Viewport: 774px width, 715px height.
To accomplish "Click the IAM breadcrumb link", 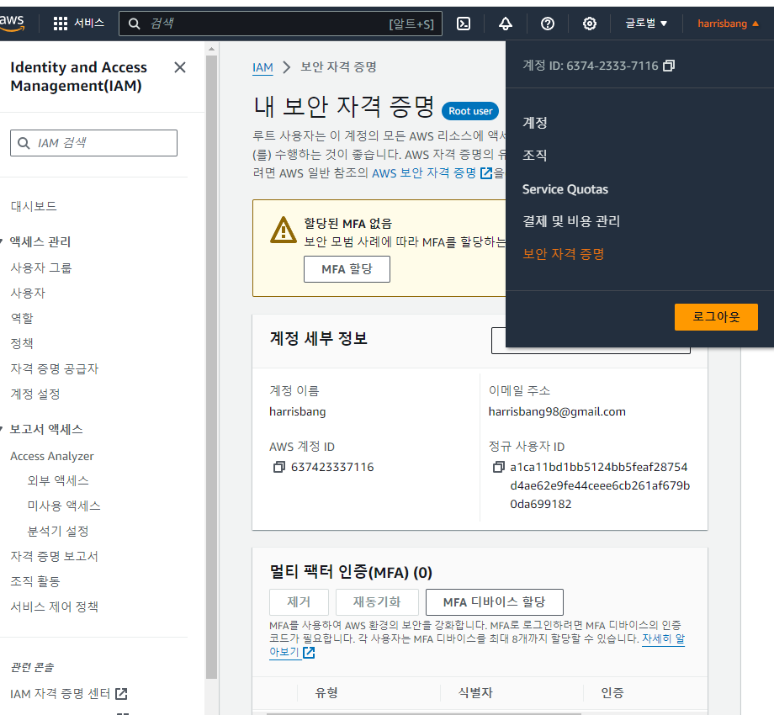I will [262, 67].
